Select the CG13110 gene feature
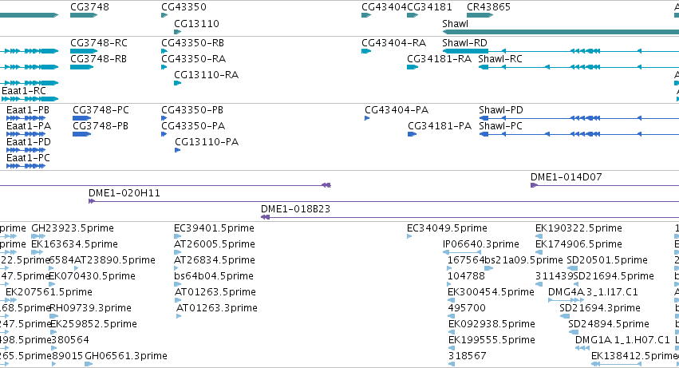 [x=177, y=32]
